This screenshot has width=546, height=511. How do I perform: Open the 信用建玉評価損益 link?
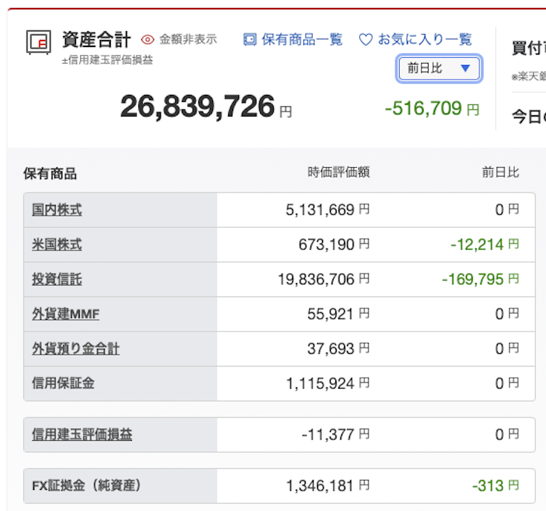tap(82, 434)
